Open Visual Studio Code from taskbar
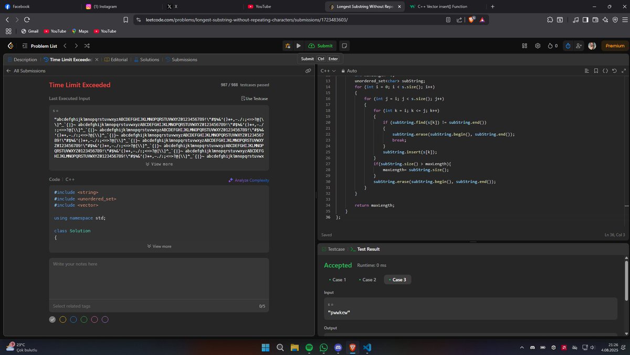 (366, 347)
